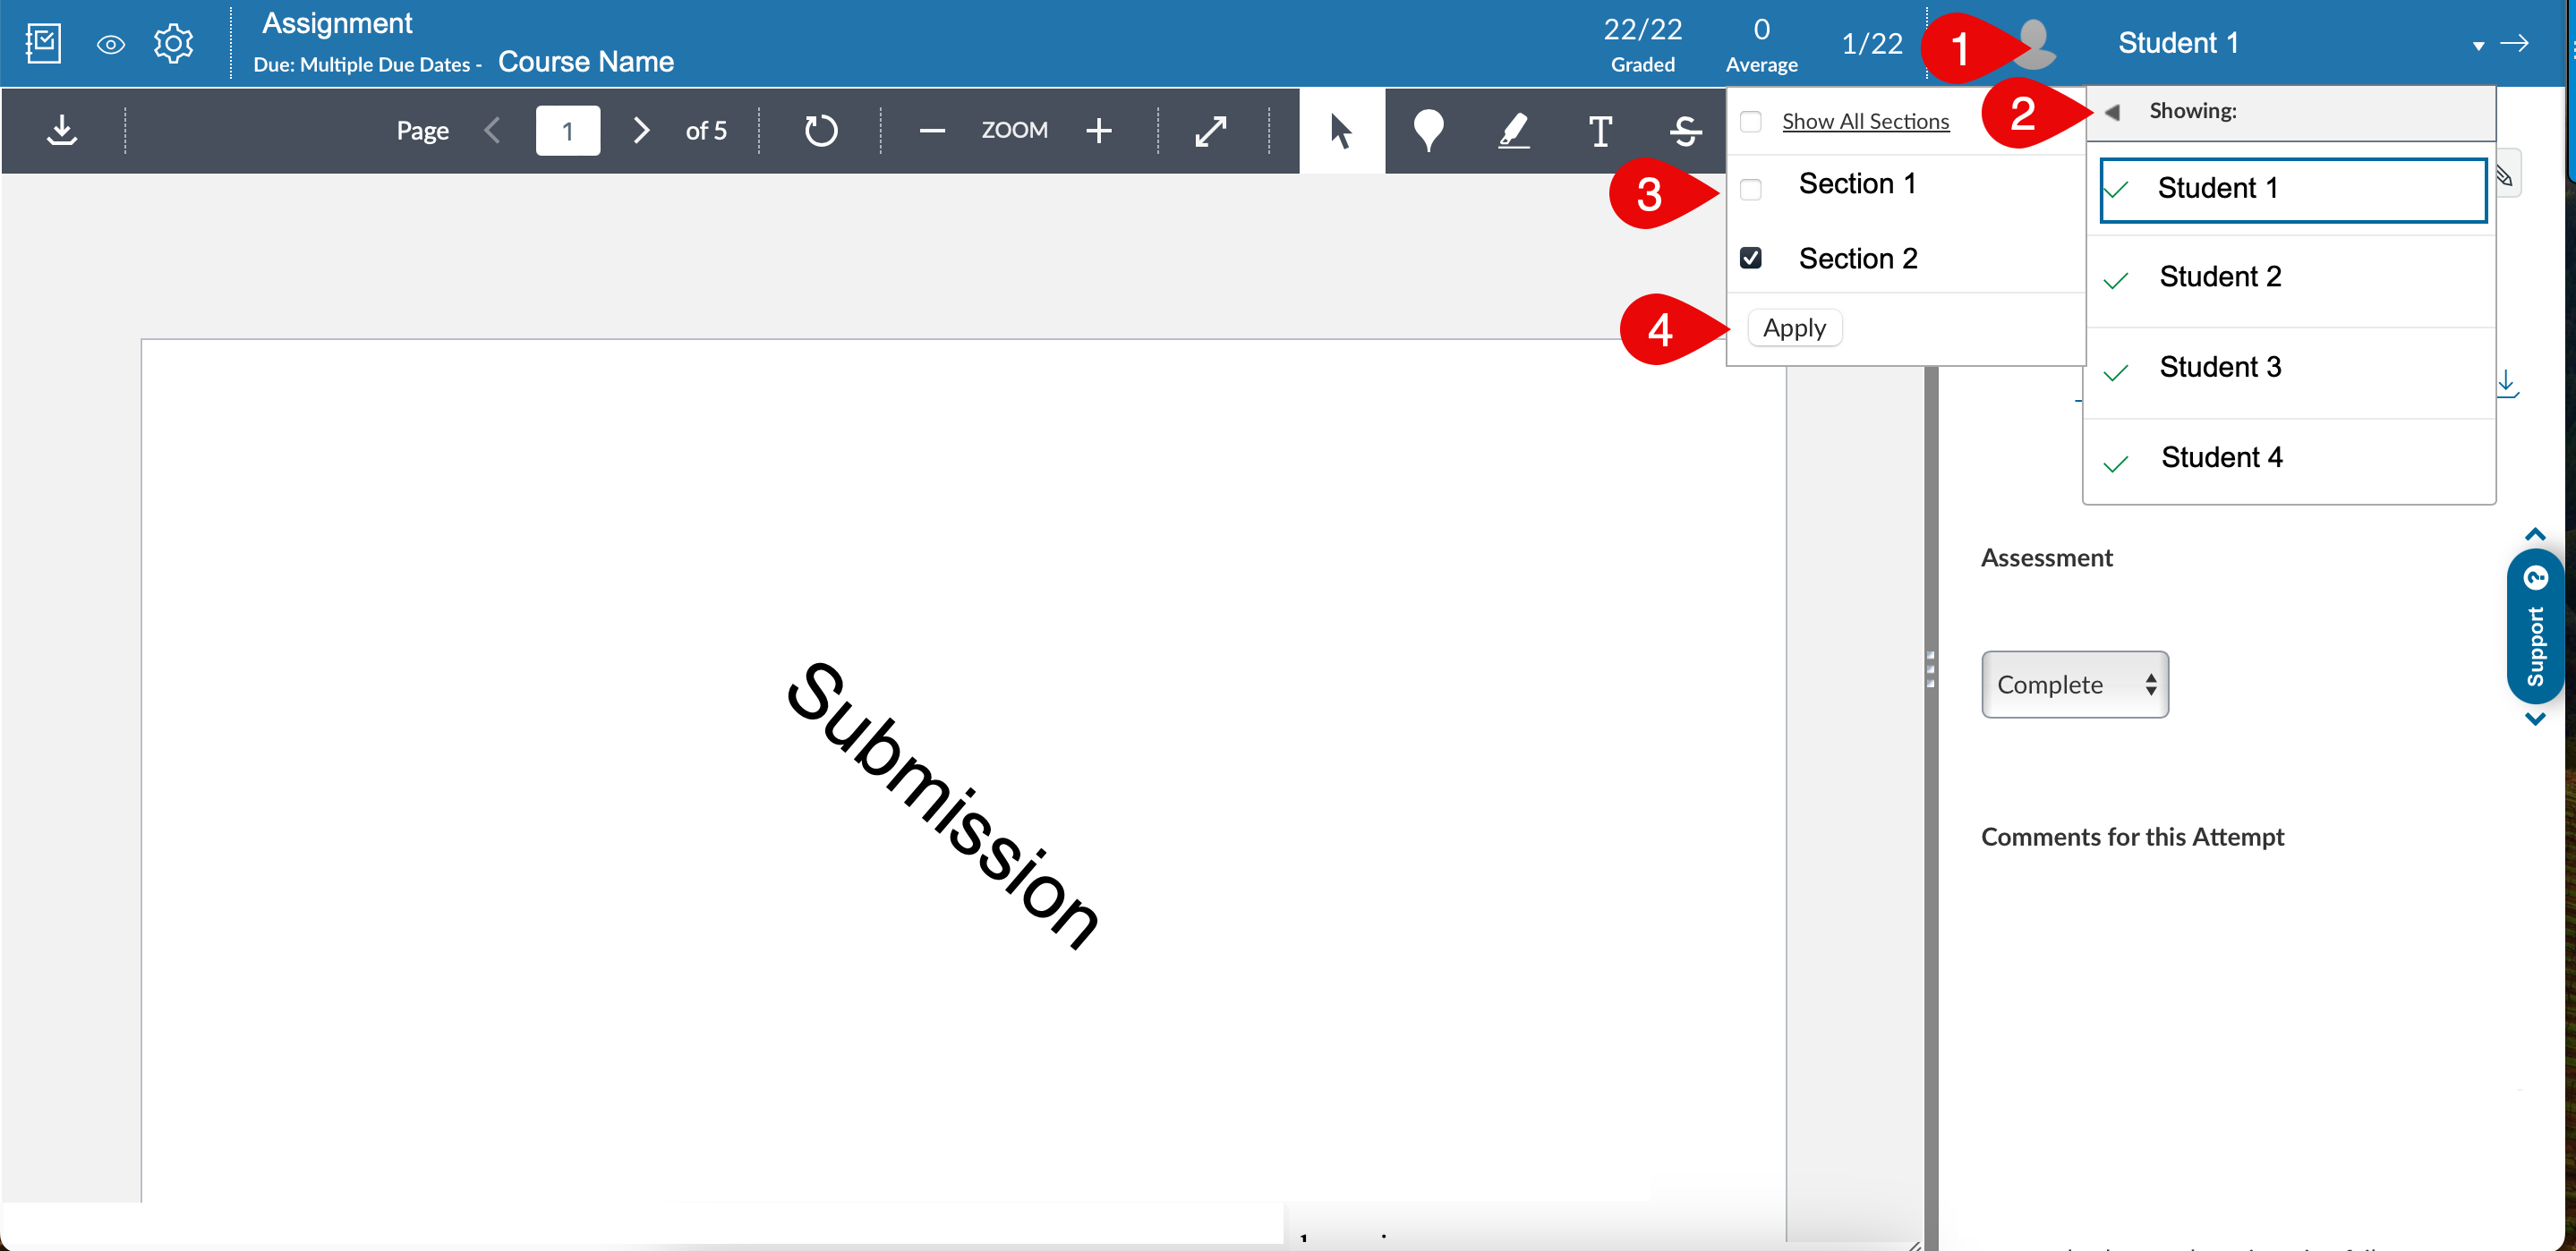Select the highlight annotation tool
This screenshot has height=1251, width=2576.
click(x=1514, y=130)
